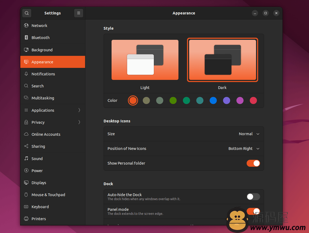Expand the Applications submenu chevron

coord(79,110)
